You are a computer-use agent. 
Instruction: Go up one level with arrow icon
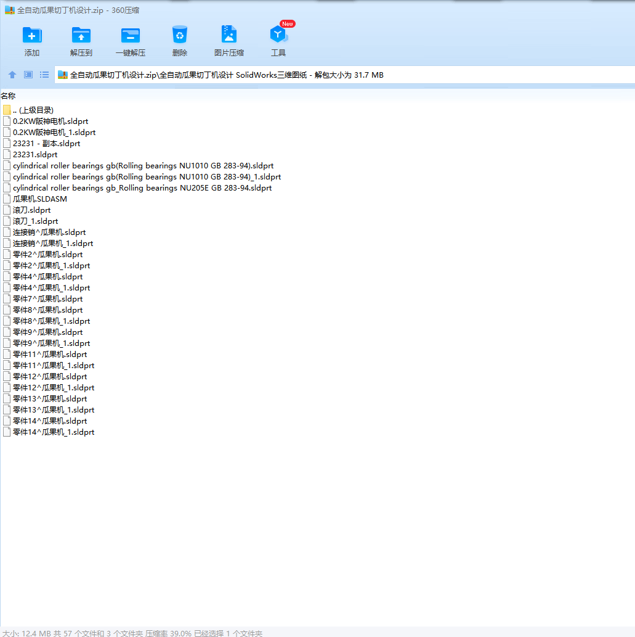click(12, 75)
